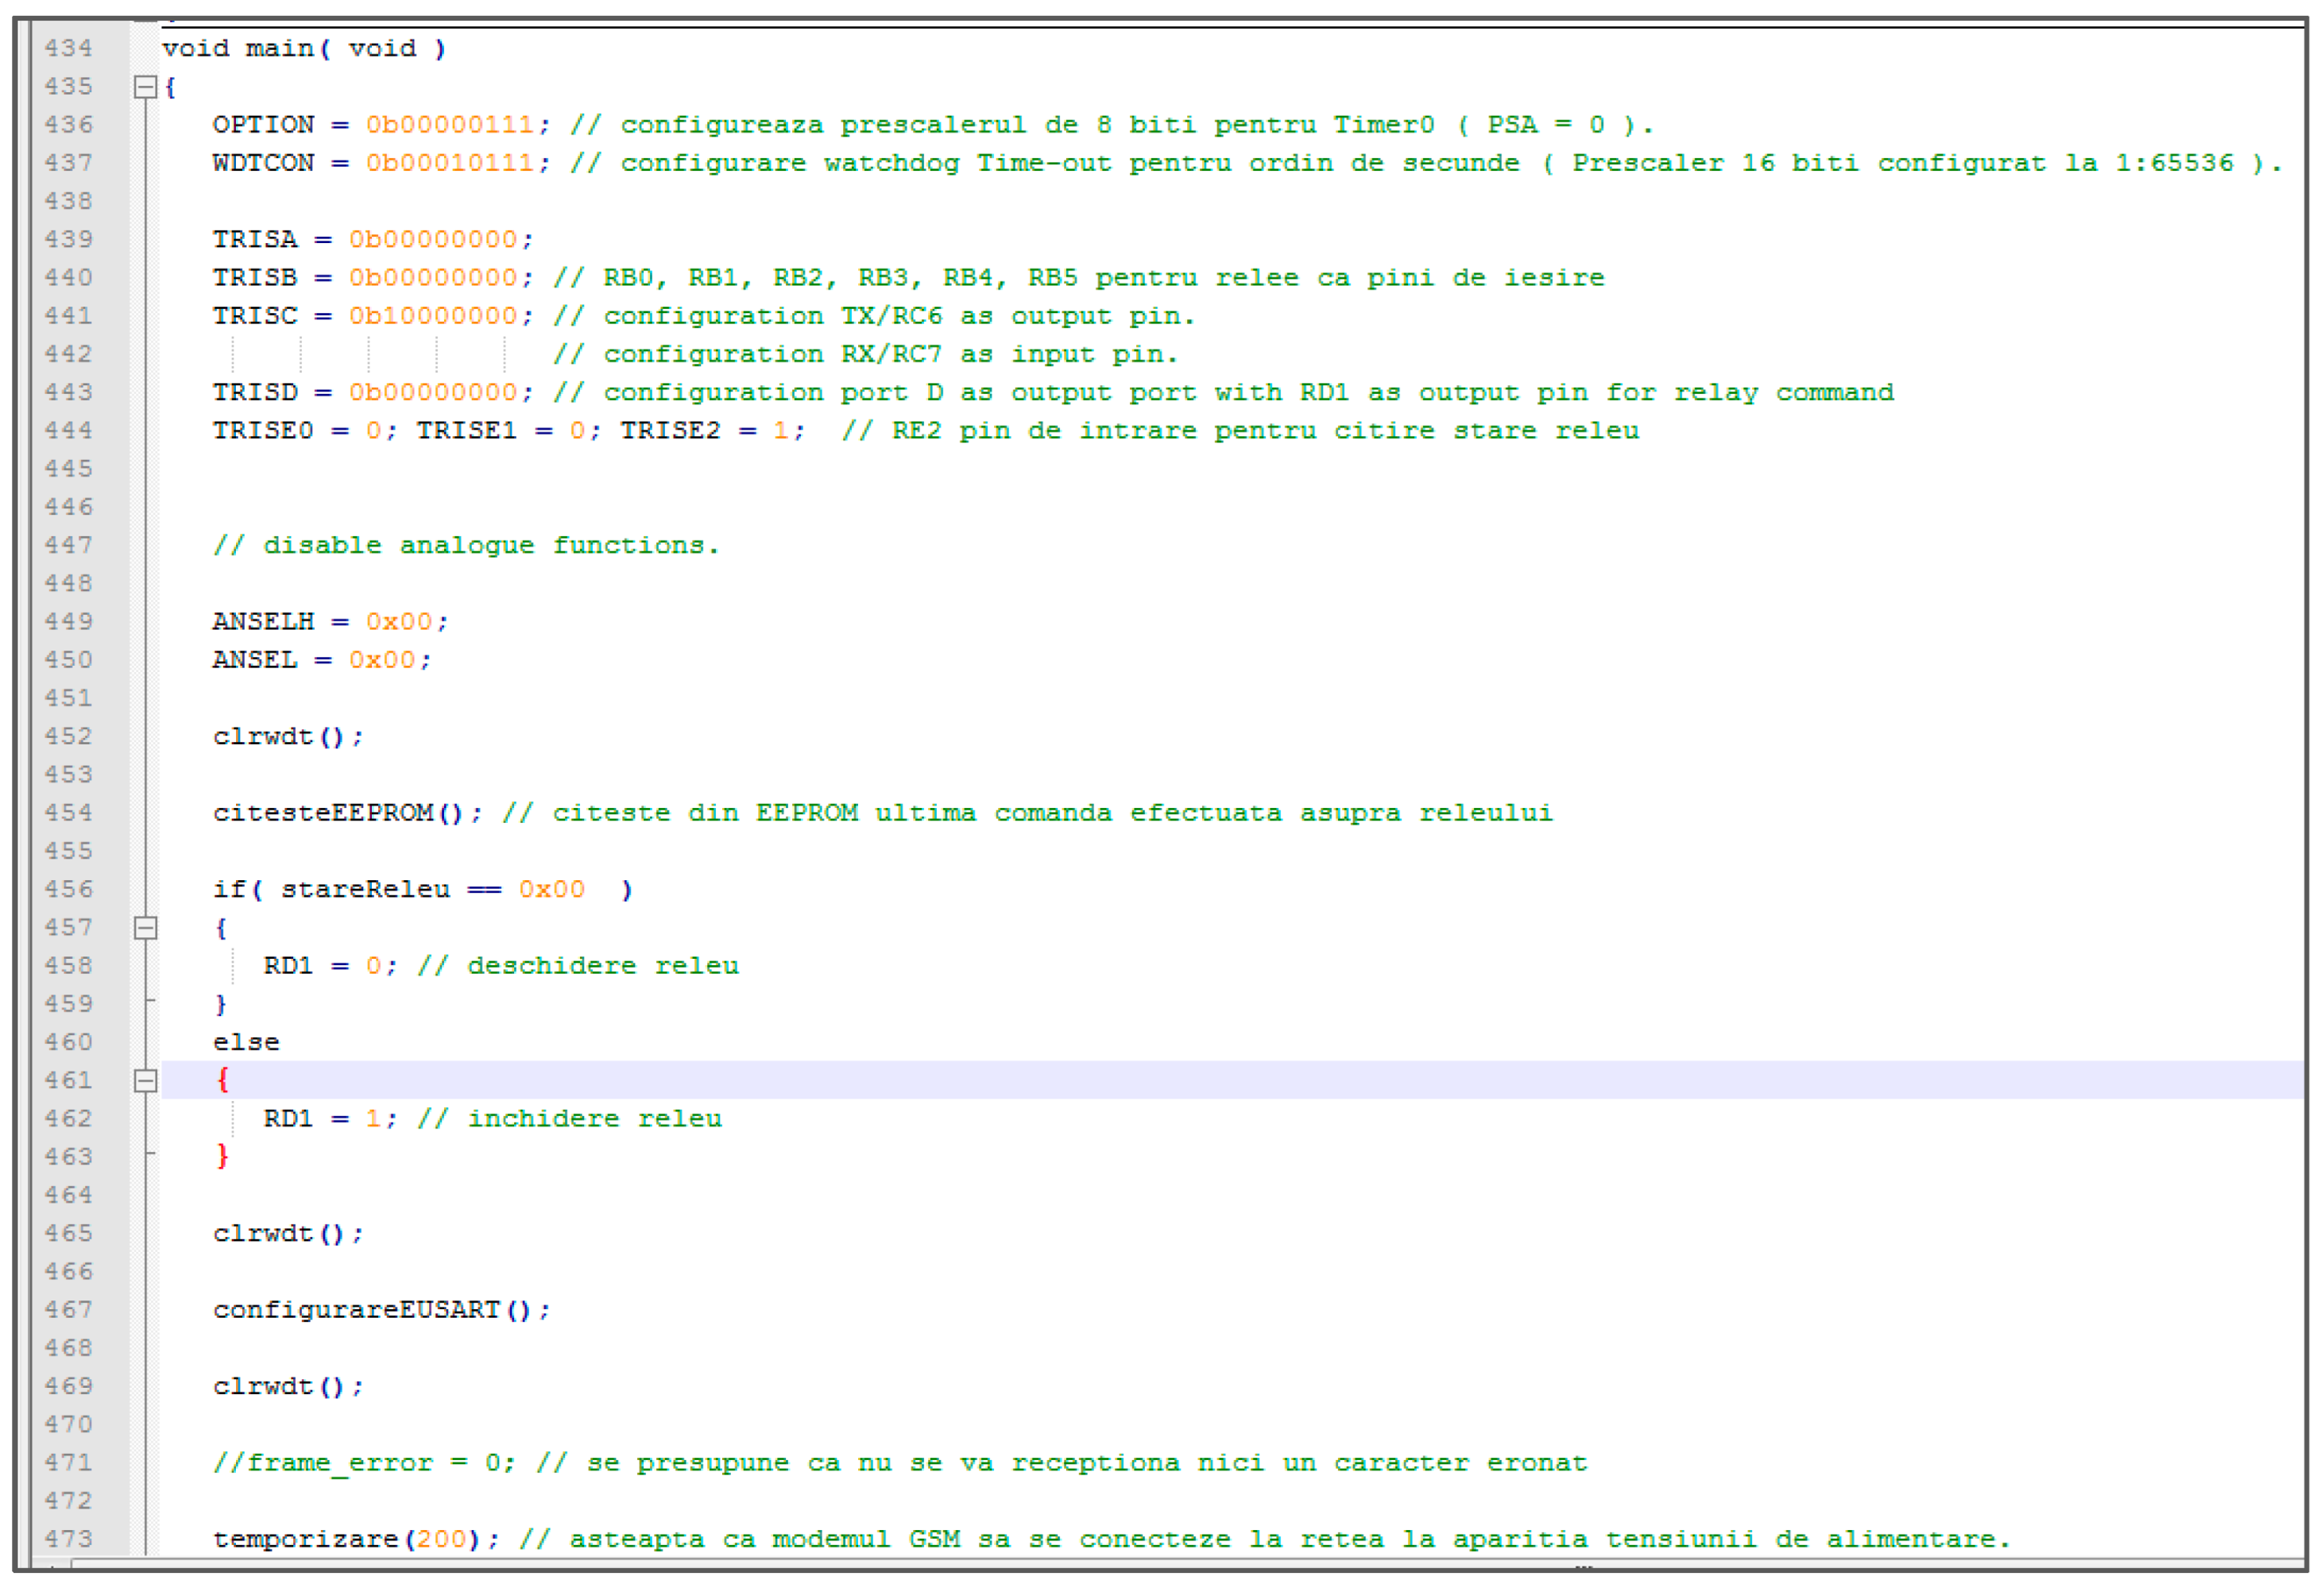Collapse the else-block fold at line 461
Viewport: 2324px width, 1588px height.
point(145,1081)
